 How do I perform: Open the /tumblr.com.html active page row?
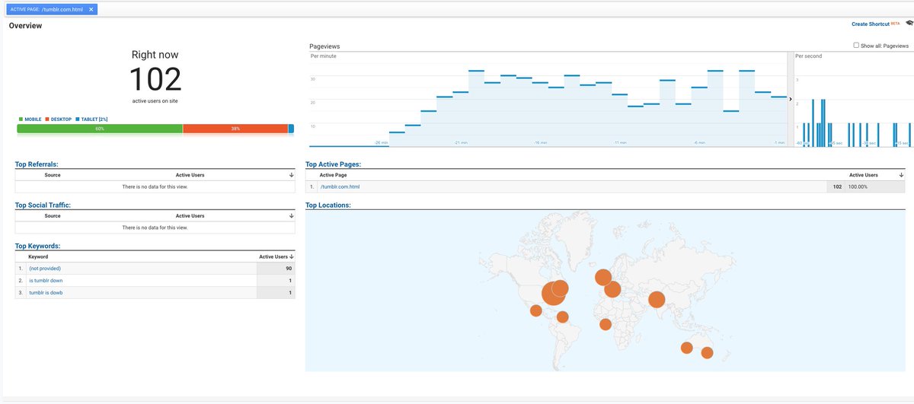click(x=340, y=186)
